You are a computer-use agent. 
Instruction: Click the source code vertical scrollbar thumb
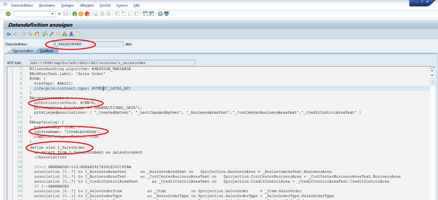(x=432, y=82)
